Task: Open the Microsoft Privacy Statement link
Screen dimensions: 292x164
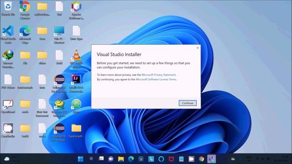Action: pyautogui.click(x=158, y=75)
